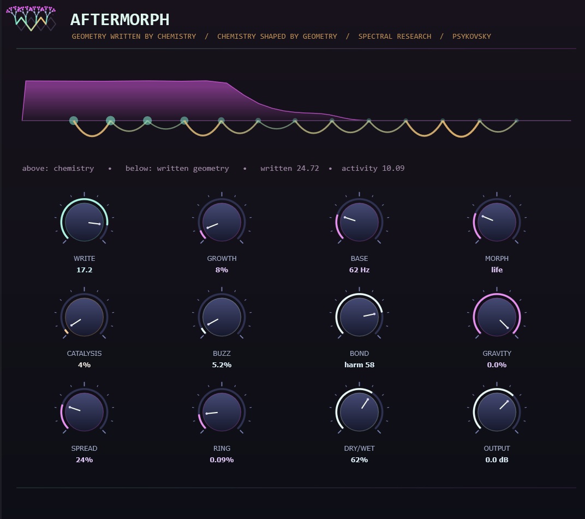
Task: Click the RING knob
Action: click(x=222, y=411)
